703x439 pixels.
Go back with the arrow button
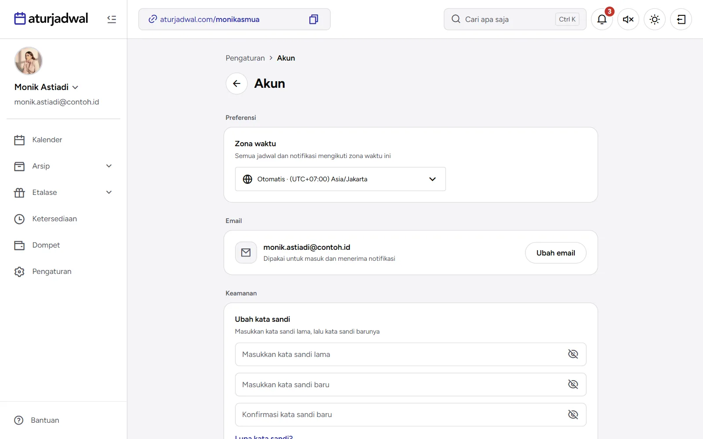(x=237, y=83)
